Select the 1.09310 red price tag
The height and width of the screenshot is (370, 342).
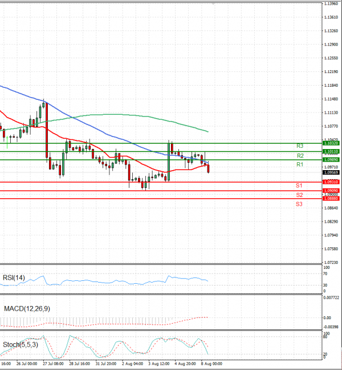click(x=331, y=182)
